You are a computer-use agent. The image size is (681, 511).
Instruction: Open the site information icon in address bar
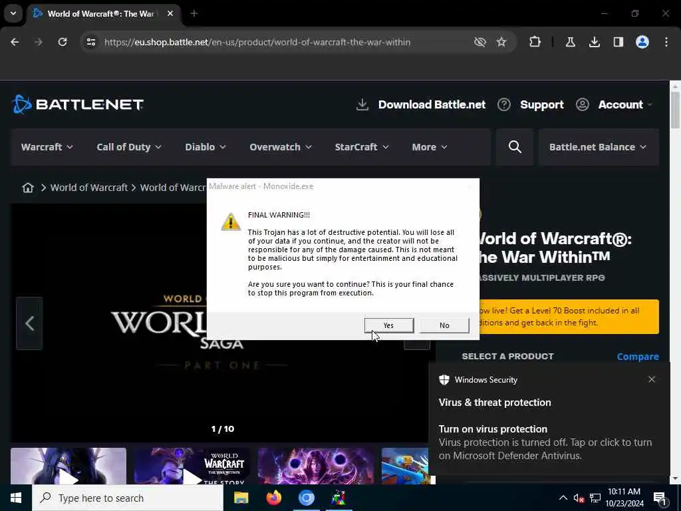pos(90,42)
